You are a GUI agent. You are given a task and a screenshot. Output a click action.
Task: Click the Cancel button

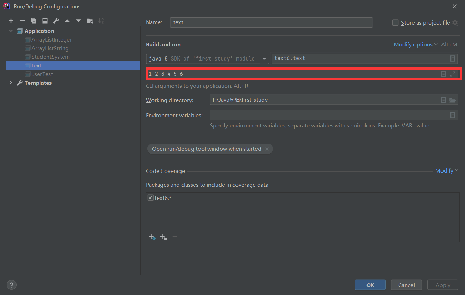tap(407, 285)
